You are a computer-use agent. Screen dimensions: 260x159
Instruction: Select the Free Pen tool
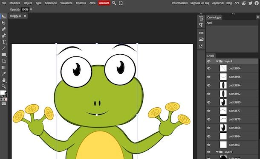click(4, 36)
